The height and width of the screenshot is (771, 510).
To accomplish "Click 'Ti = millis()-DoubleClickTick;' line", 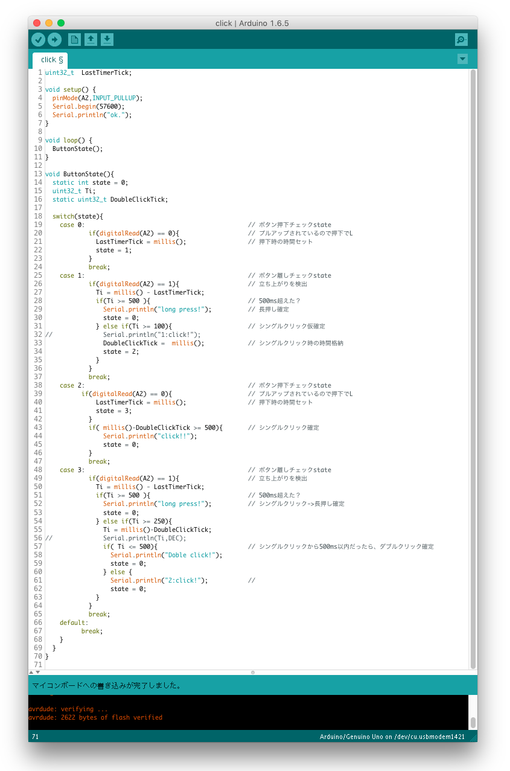I will [x=158, y=529].
